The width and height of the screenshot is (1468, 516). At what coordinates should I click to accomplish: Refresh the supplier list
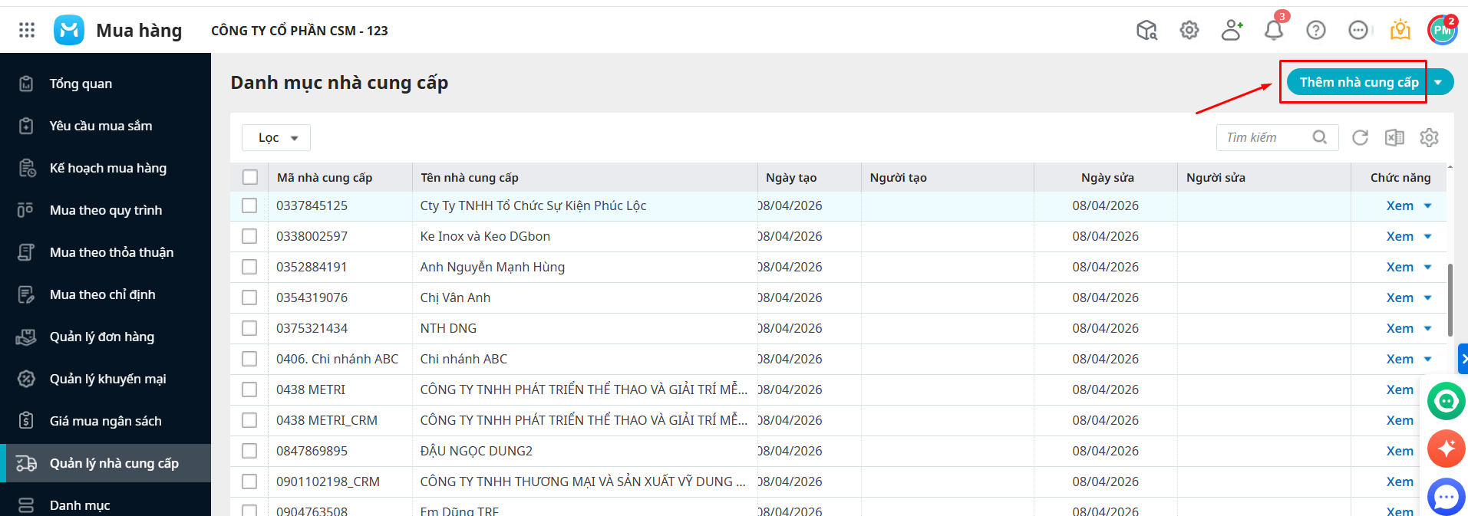click(1360, 137)
